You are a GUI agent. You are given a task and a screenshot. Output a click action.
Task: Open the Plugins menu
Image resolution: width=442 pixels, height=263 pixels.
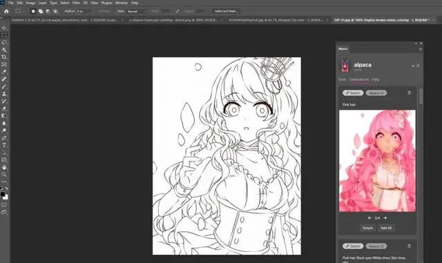106,3
